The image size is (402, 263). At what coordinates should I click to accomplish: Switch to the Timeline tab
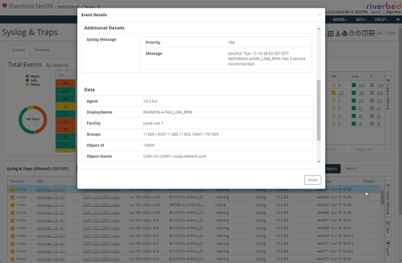[41, 49]
